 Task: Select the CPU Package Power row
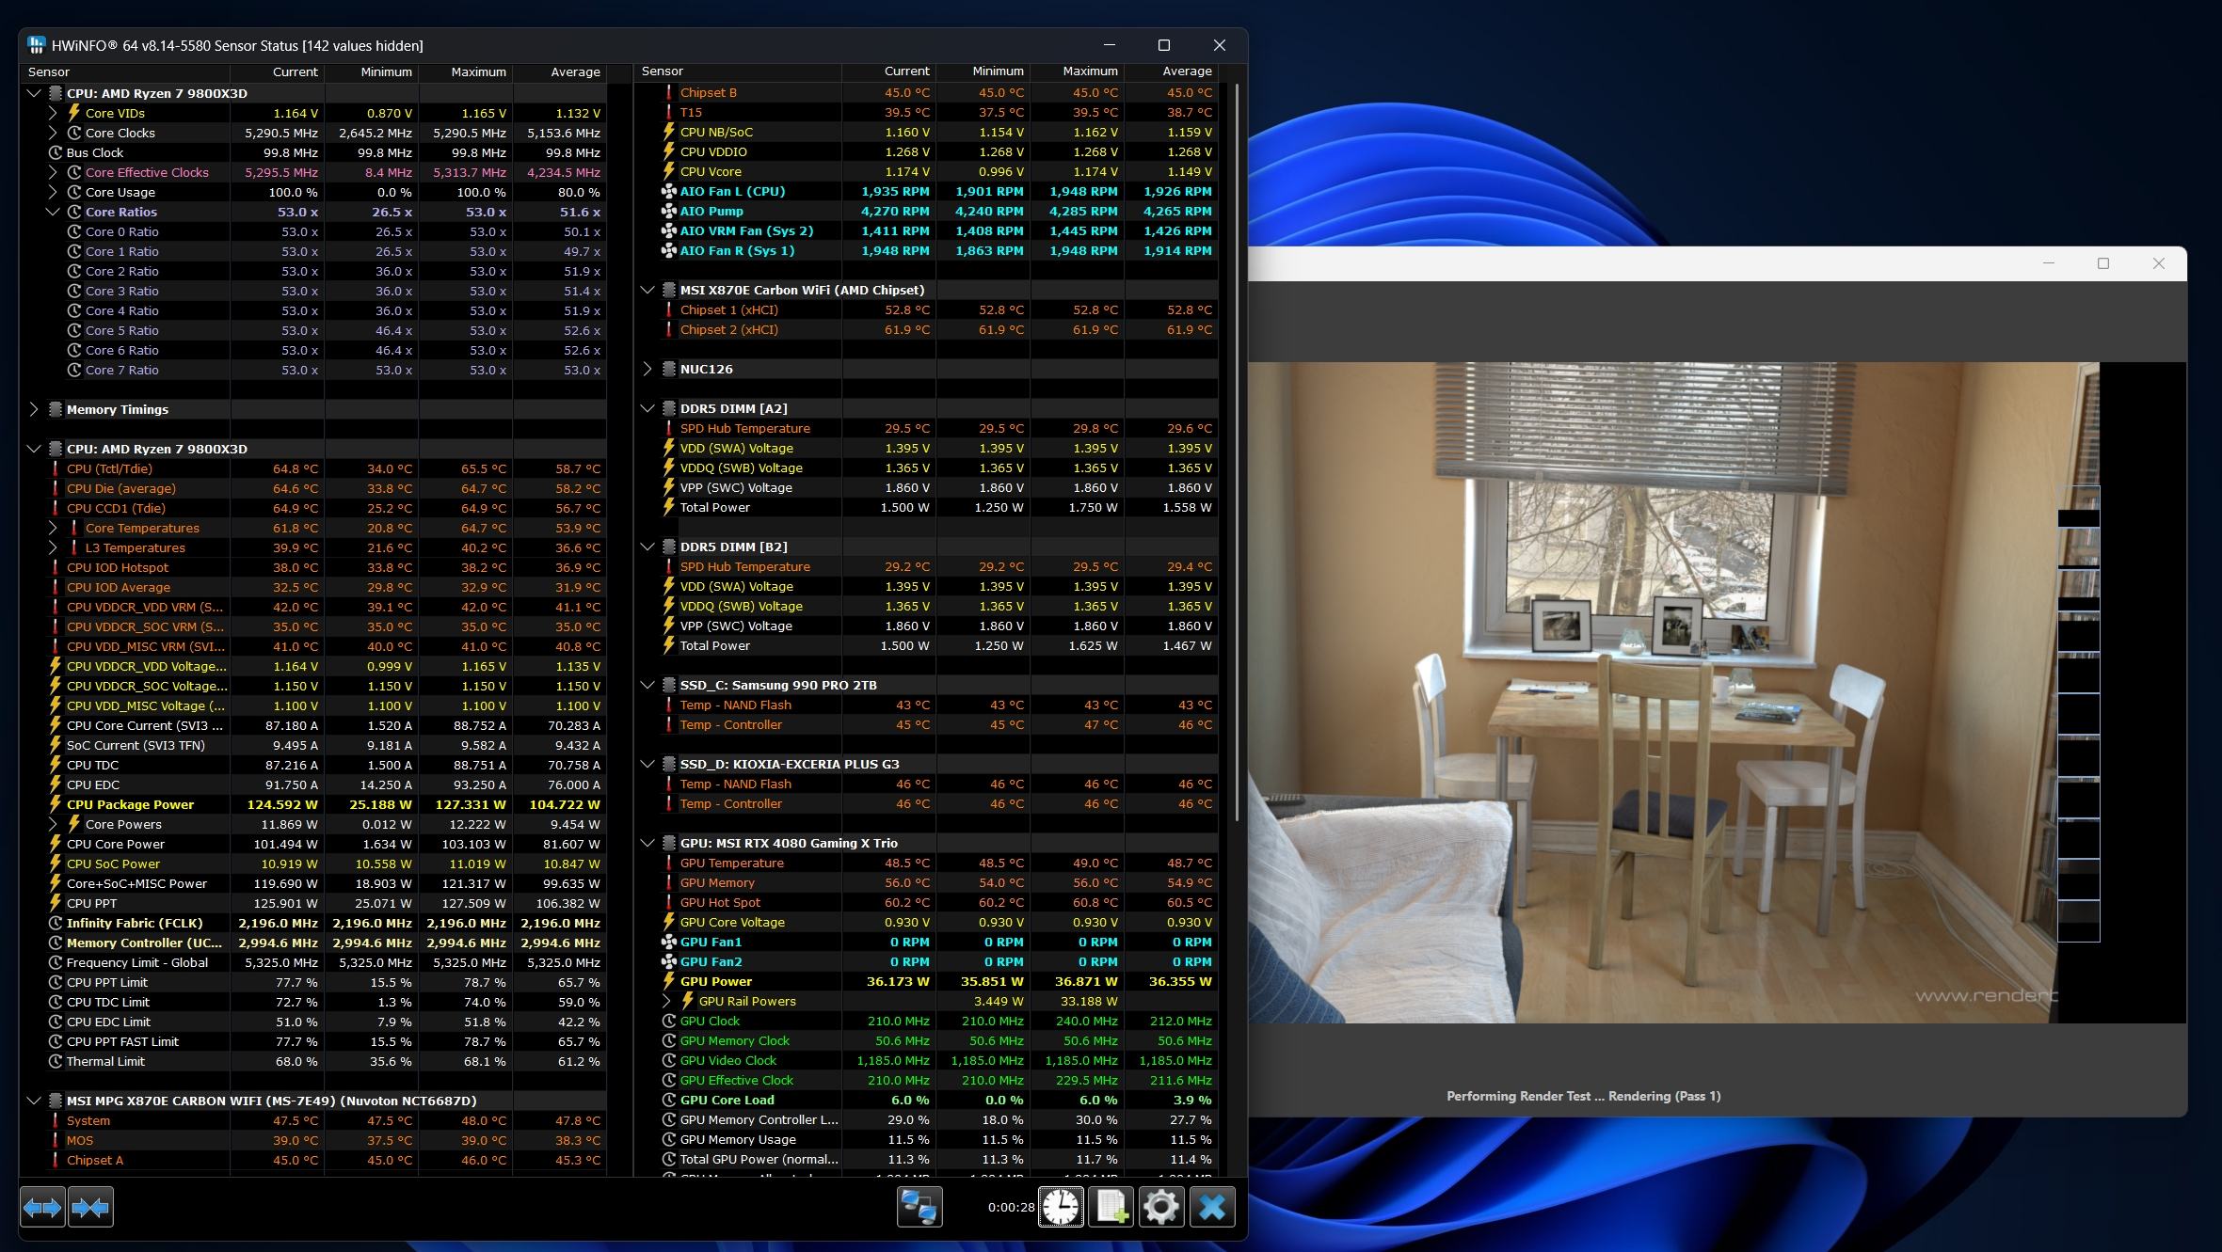[130, 804]
